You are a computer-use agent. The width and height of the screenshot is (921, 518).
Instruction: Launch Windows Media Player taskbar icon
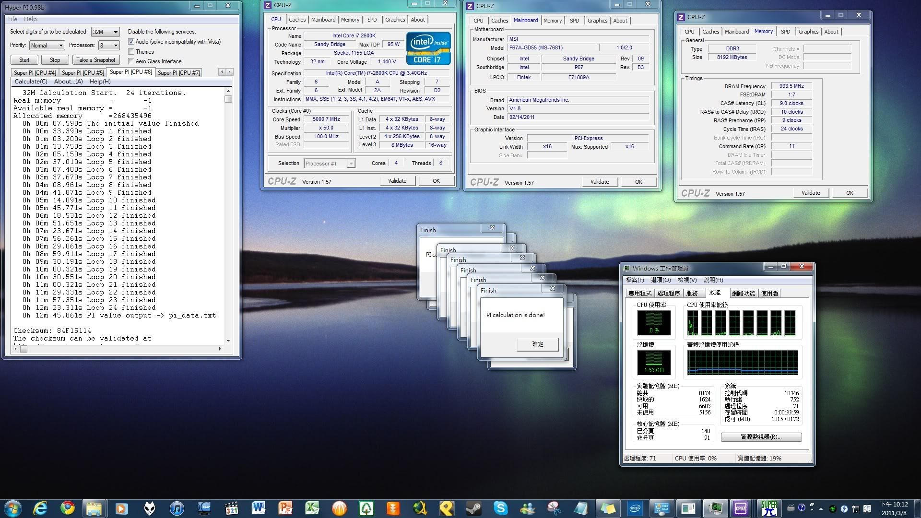tap(121, 508)
